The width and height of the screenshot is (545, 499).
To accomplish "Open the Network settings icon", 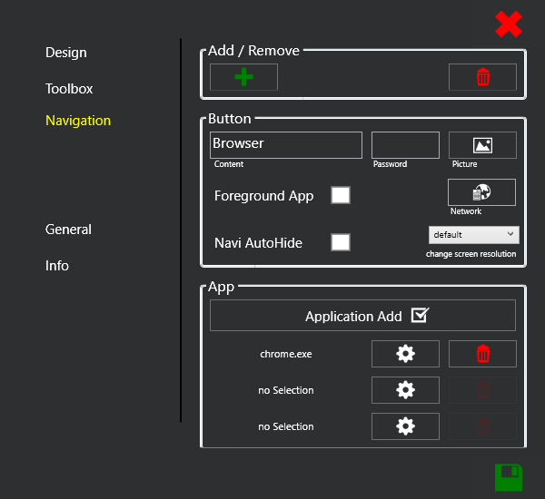I will click(x=481, y=192).
